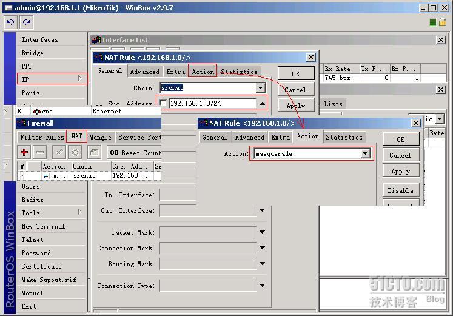Open the Action masquerade dropdown
The height and width of the screenshot is (316, 453).
point(366,153)
